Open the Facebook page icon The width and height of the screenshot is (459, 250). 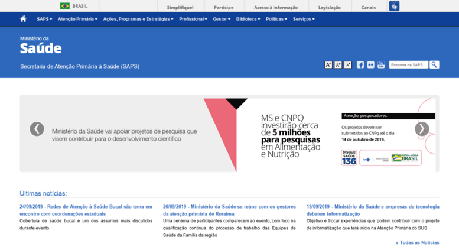click(360, 64)
